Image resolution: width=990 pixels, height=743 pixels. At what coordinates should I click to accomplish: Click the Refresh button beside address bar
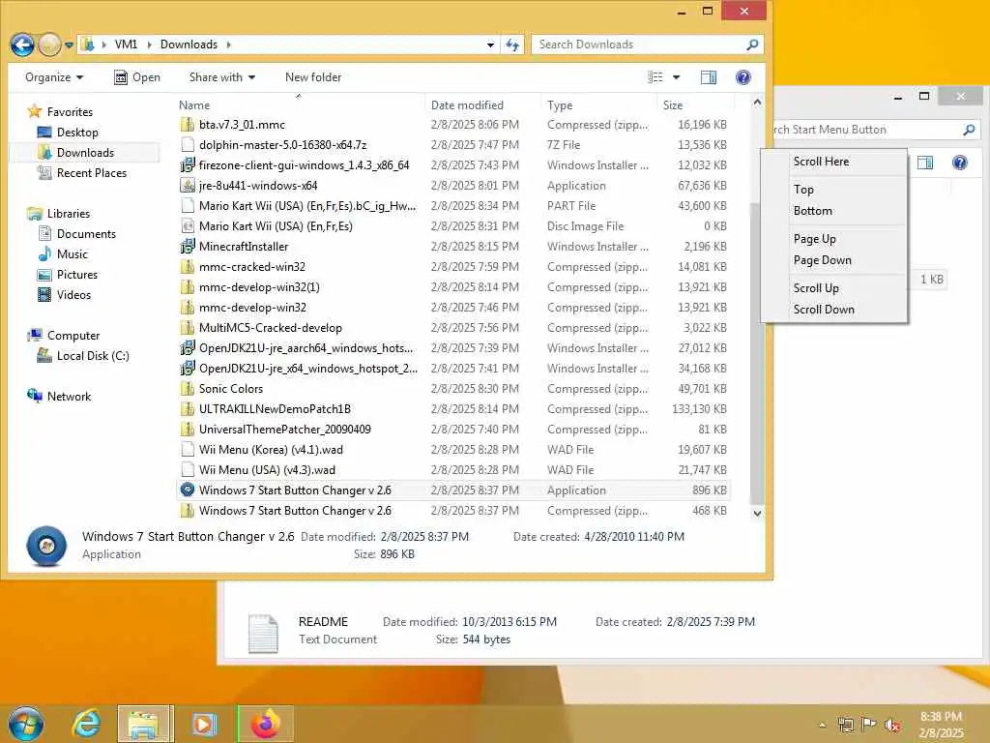tap(512, 45)
